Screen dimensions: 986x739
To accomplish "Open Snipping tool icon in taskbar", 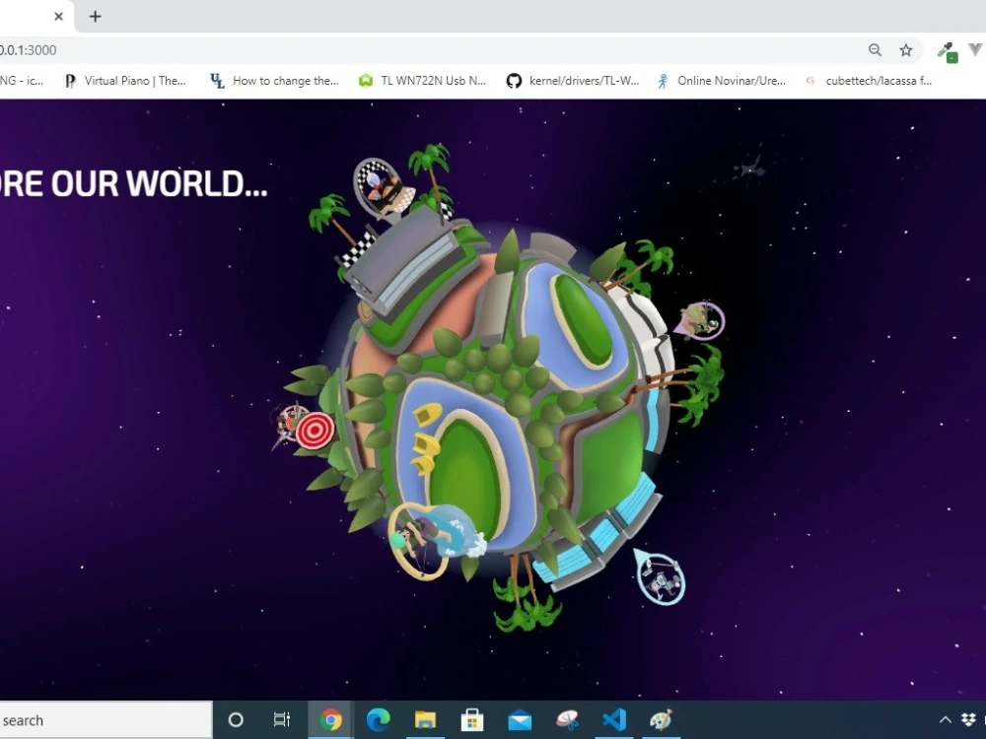I will tap(567, 720).
